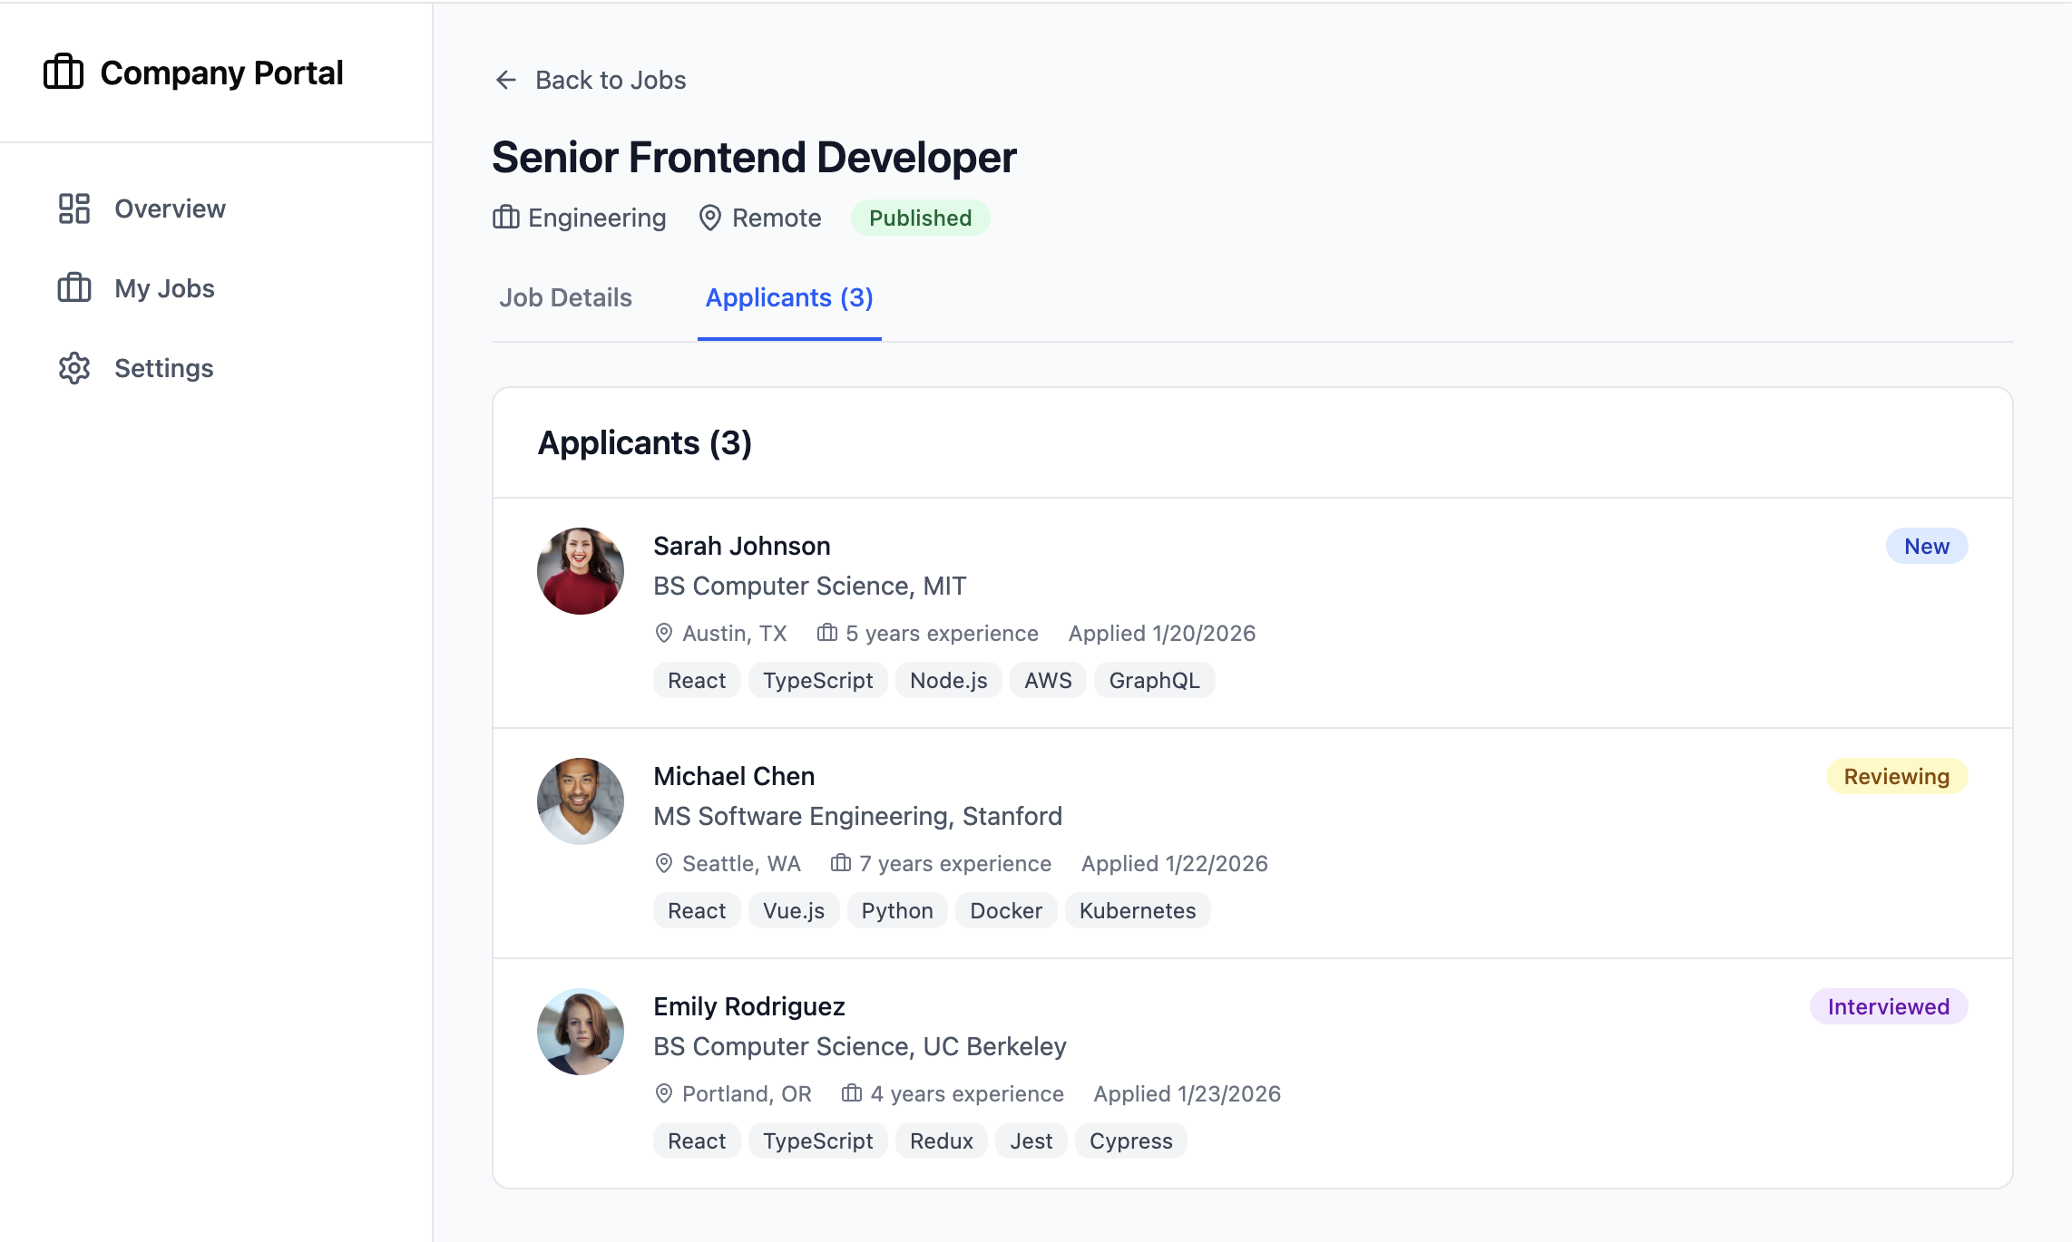Screen dimensions: 2072x1242
Task: Switch to the Job Details tab
Action: point(565,297)
